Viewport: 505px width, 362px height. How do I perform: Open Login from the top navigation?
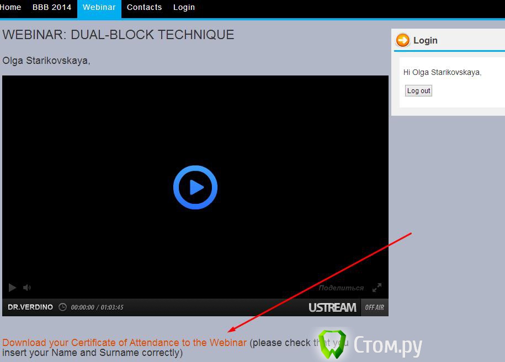(184, 8)
